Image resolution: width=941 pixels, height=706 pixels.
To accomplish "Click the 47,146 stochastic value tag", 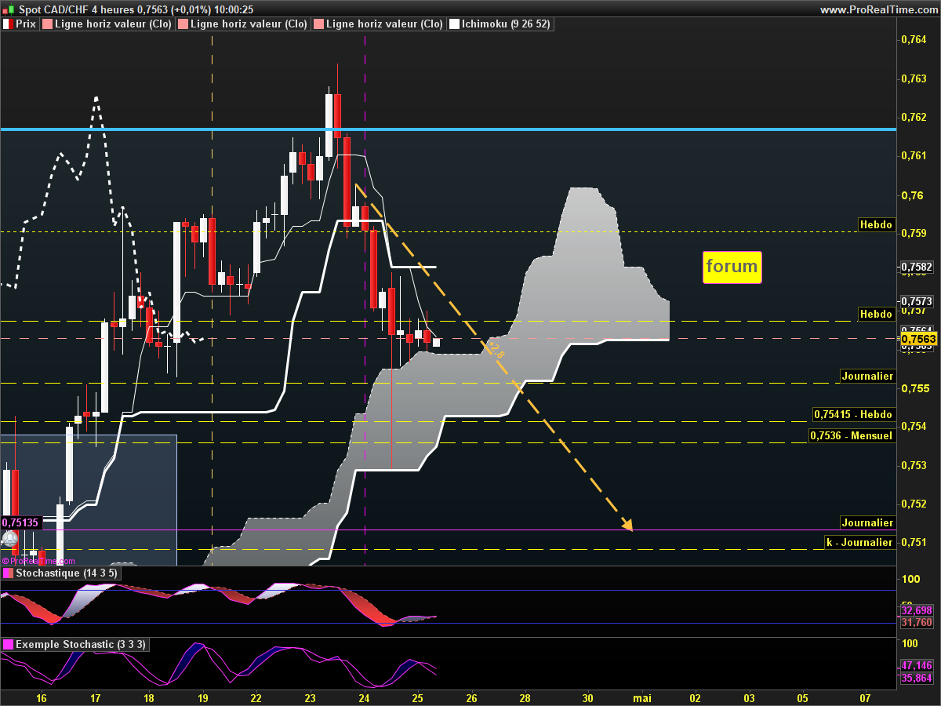I will pos(917,665).
